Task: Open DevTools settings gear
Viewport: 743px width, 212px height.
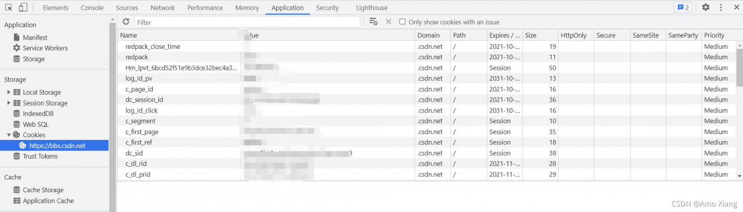Action: (705, 8)
